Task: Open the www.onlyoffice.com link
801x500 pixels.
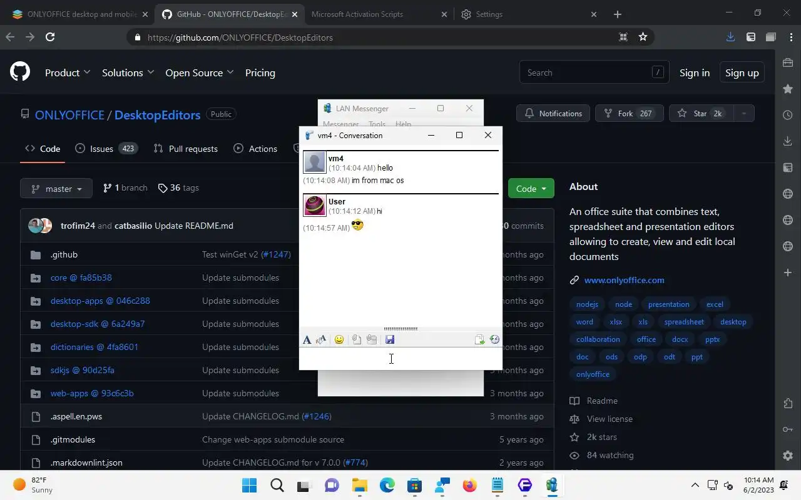Action: 625,280
